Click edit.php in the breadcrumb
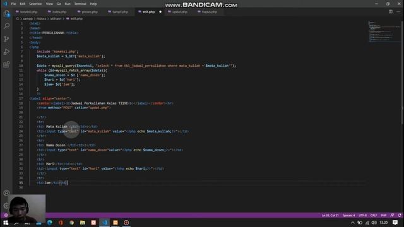 tap(76, 19)
